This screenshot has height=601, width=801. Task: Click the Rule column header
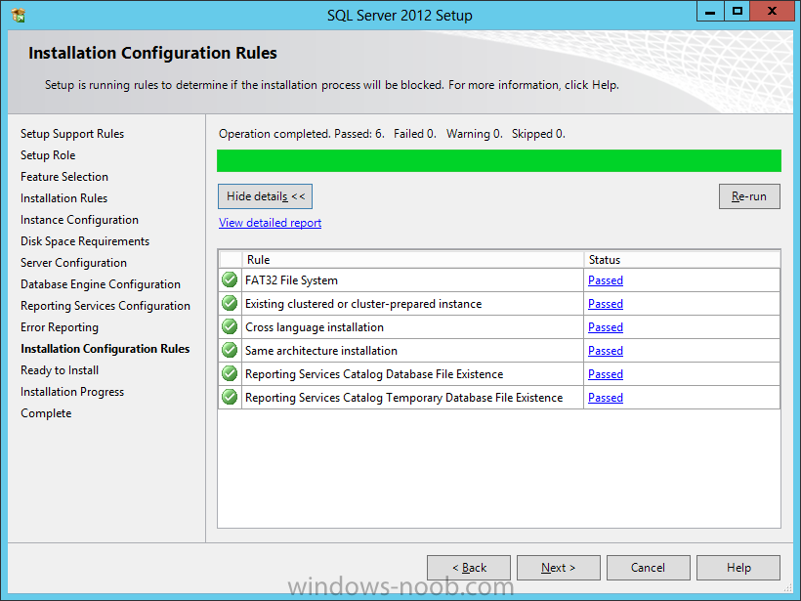click(x=413, y=260)
